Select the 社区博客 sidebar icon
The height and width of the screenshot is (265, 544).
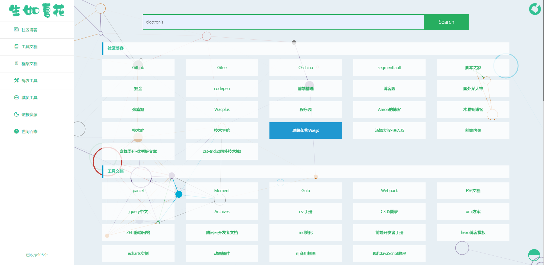tap(16, 29)
